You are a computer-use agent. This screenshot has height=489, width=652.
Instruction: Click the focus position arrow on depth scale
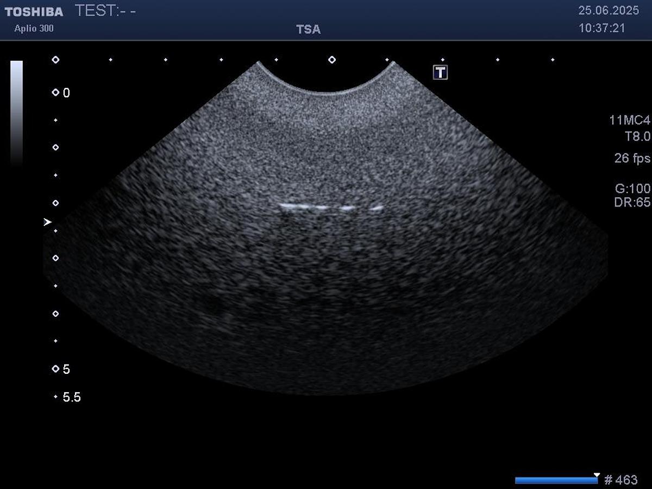click(47, 222)
